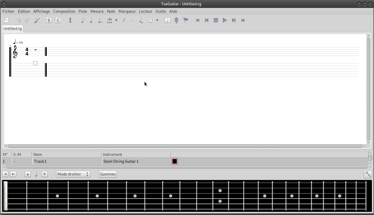Click the fretboard down arrow button
The image size is (374, 215).
44,174
